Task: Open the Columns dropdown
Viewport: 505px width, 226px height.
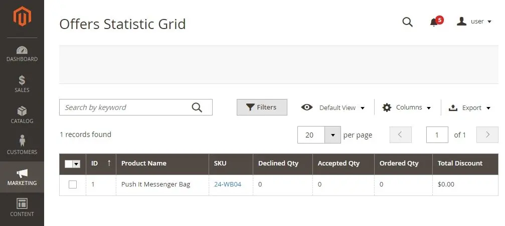Action: pyautogui.click(x=406, y=107)
